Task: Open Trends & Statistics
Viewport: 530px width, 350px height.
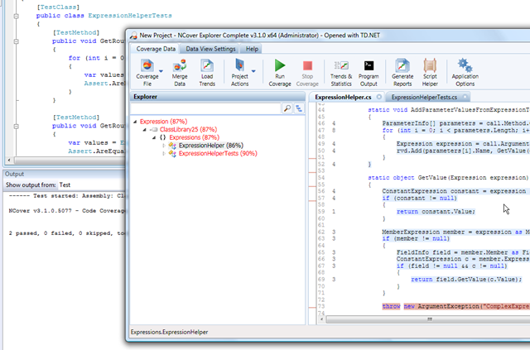Action: tap(341, 73)
